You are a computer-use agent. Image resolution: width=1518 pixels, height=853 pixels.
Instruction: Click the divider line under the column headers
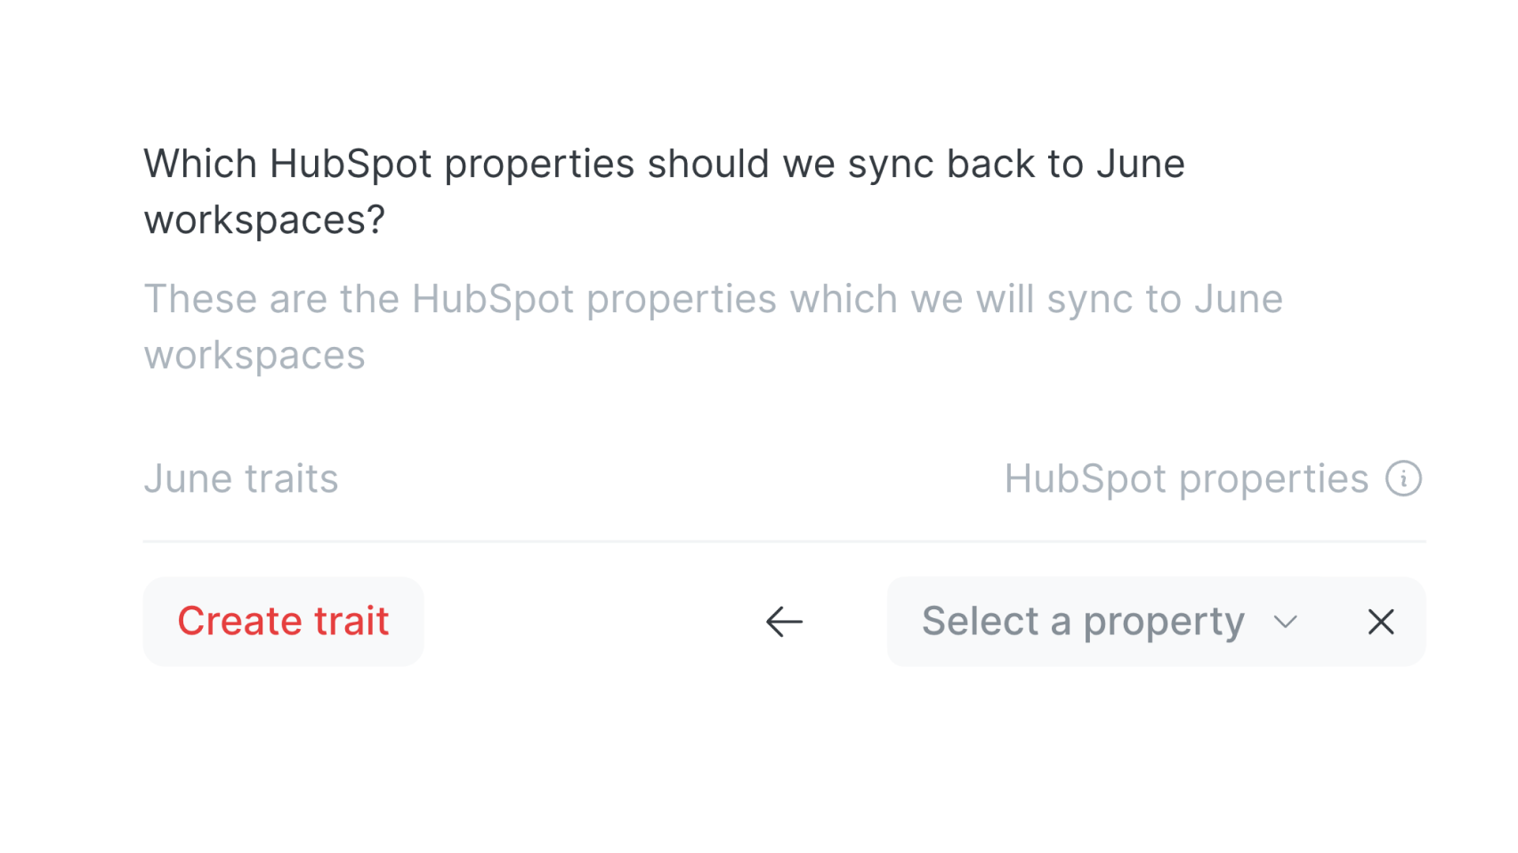click(783, 541)
